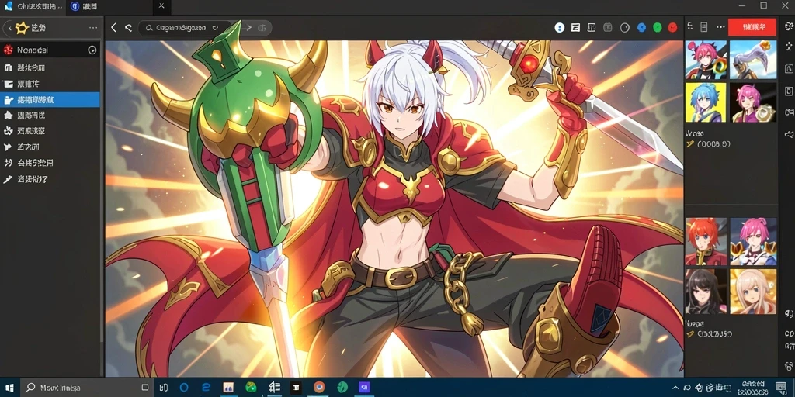Screen dimensions: 795x397
Task: Click the green circle icon in top toolbar
Action: click(657, 28)
